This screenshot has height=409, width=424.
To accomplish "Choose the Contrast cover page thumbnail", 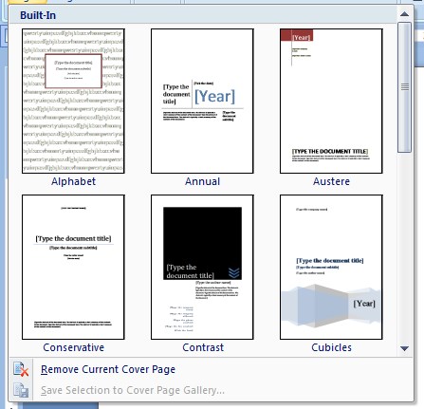I will [202, 267].
